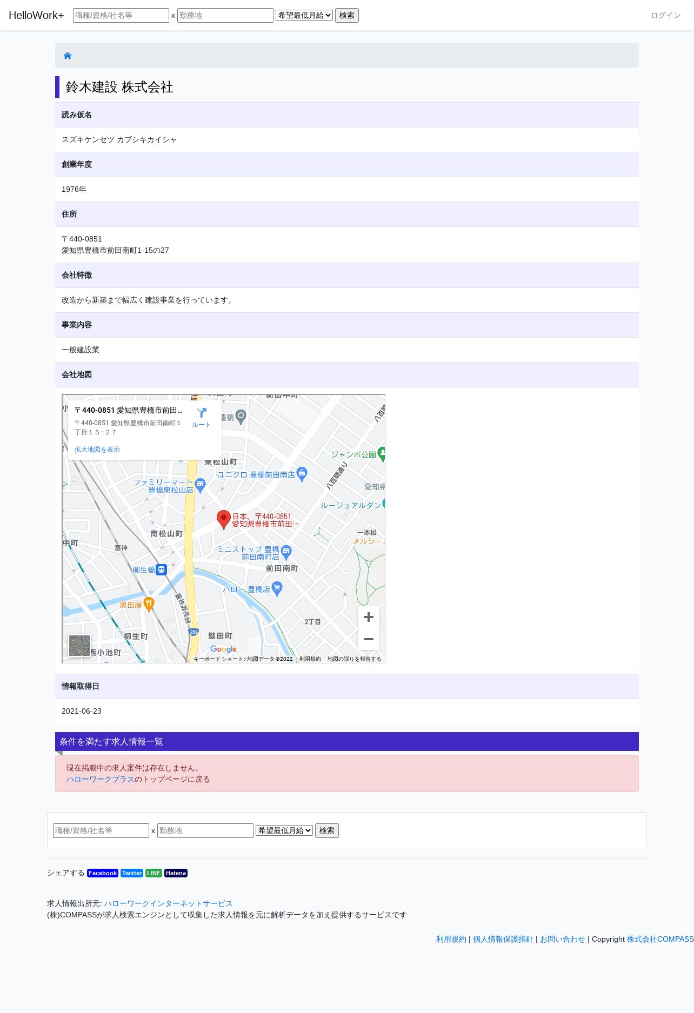Open the top minimum salary dropdown
This screenshot has height=1013, width=694.
click(x=304, y=15)
